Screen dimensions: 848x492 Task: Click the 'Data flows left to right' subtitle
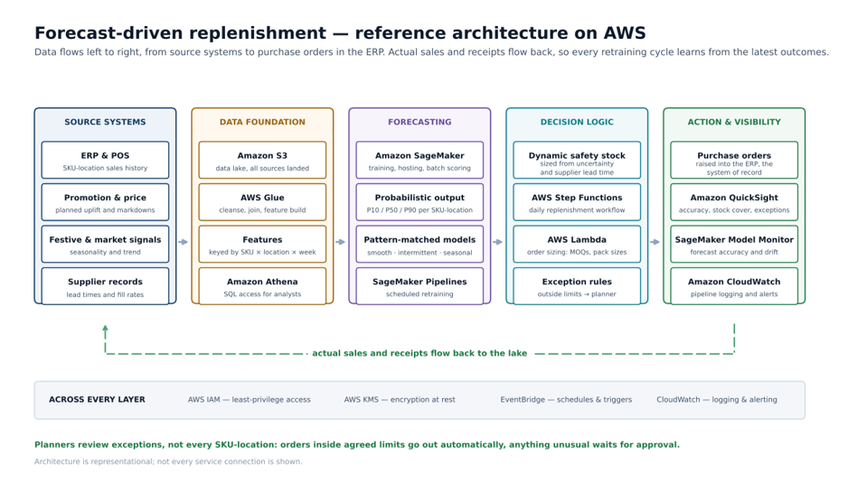coord(431,52)
